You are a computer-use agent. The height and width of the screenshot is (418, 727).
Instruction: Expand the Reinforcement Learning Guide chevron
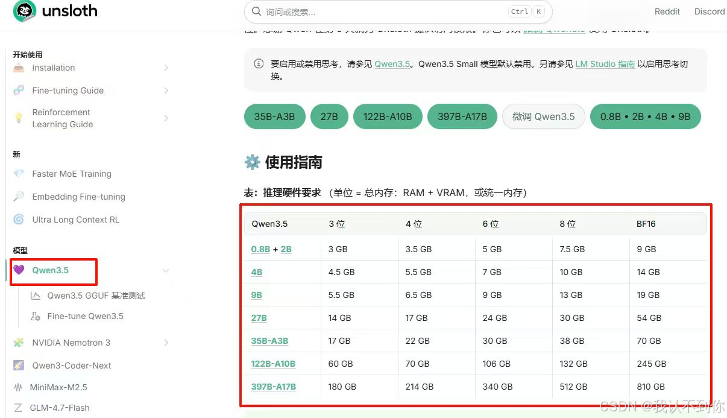(x=166, y=118)
